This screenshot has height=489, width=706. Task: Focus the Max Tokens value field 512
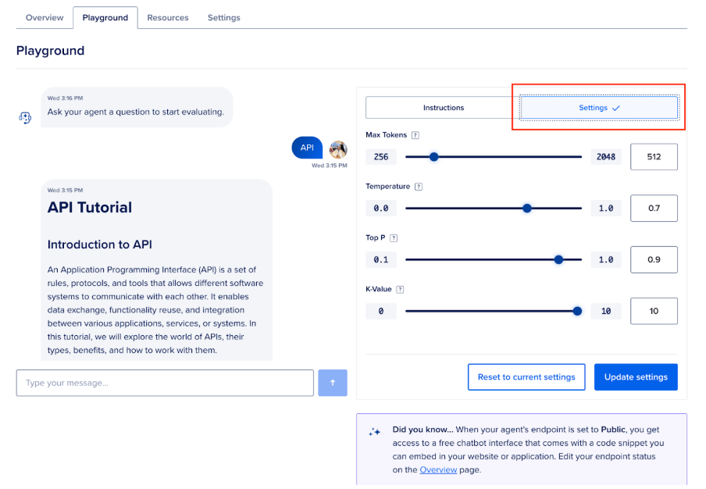click(654, 157)
